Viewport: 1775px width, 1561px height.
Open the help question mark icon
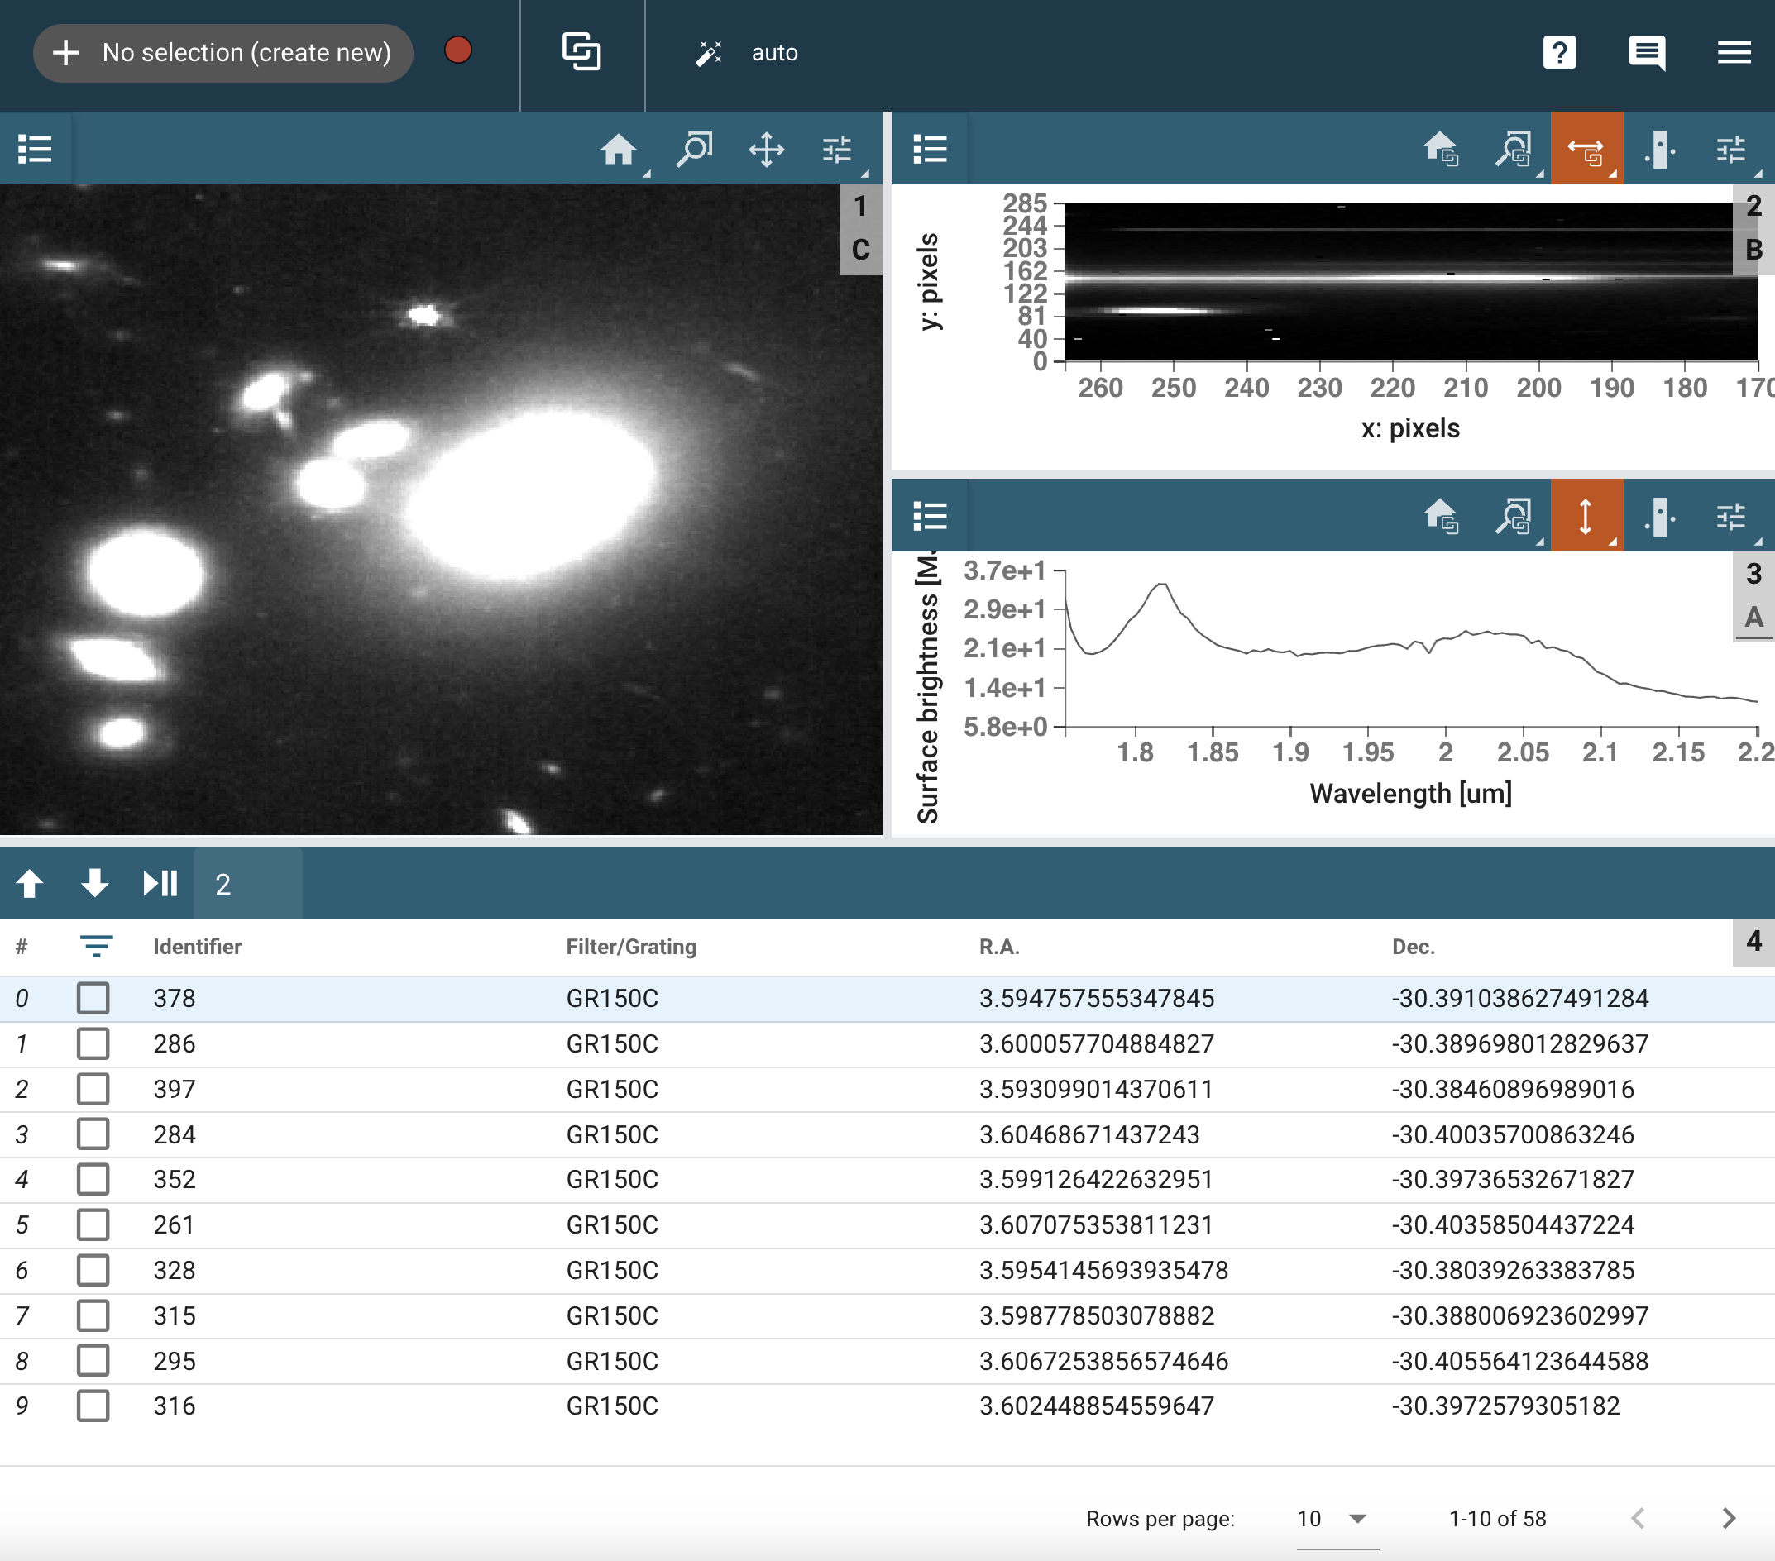(x=1559, y=53)
